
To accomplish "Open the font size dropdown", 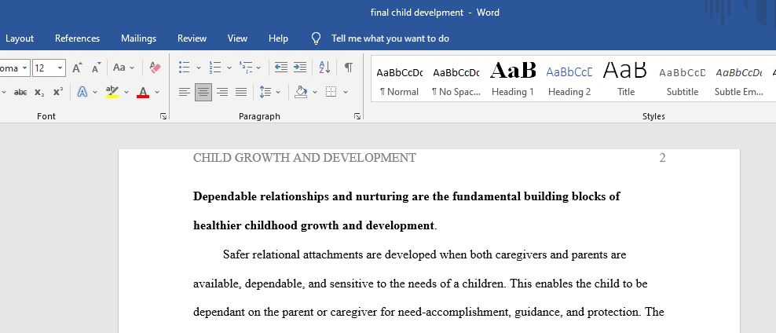I will (x=60, y=68).
